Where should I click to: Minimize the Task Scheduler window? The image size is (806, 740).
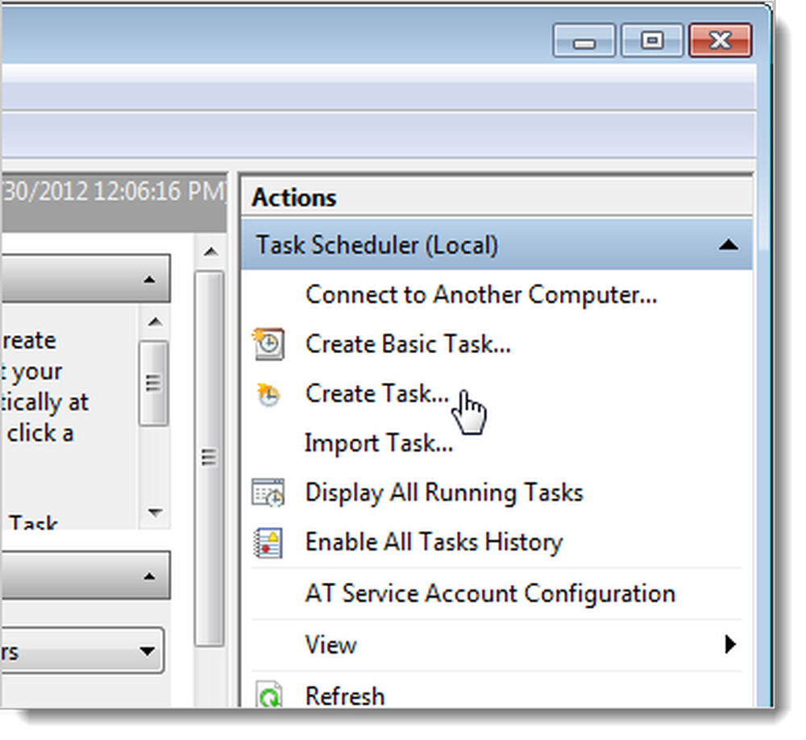pos(584,40)
